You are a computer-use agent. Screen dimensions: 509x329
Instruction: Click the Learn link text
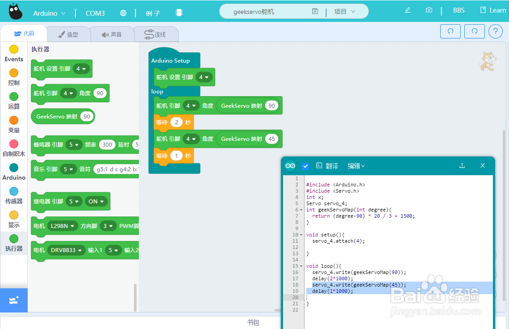coord(498,10)
